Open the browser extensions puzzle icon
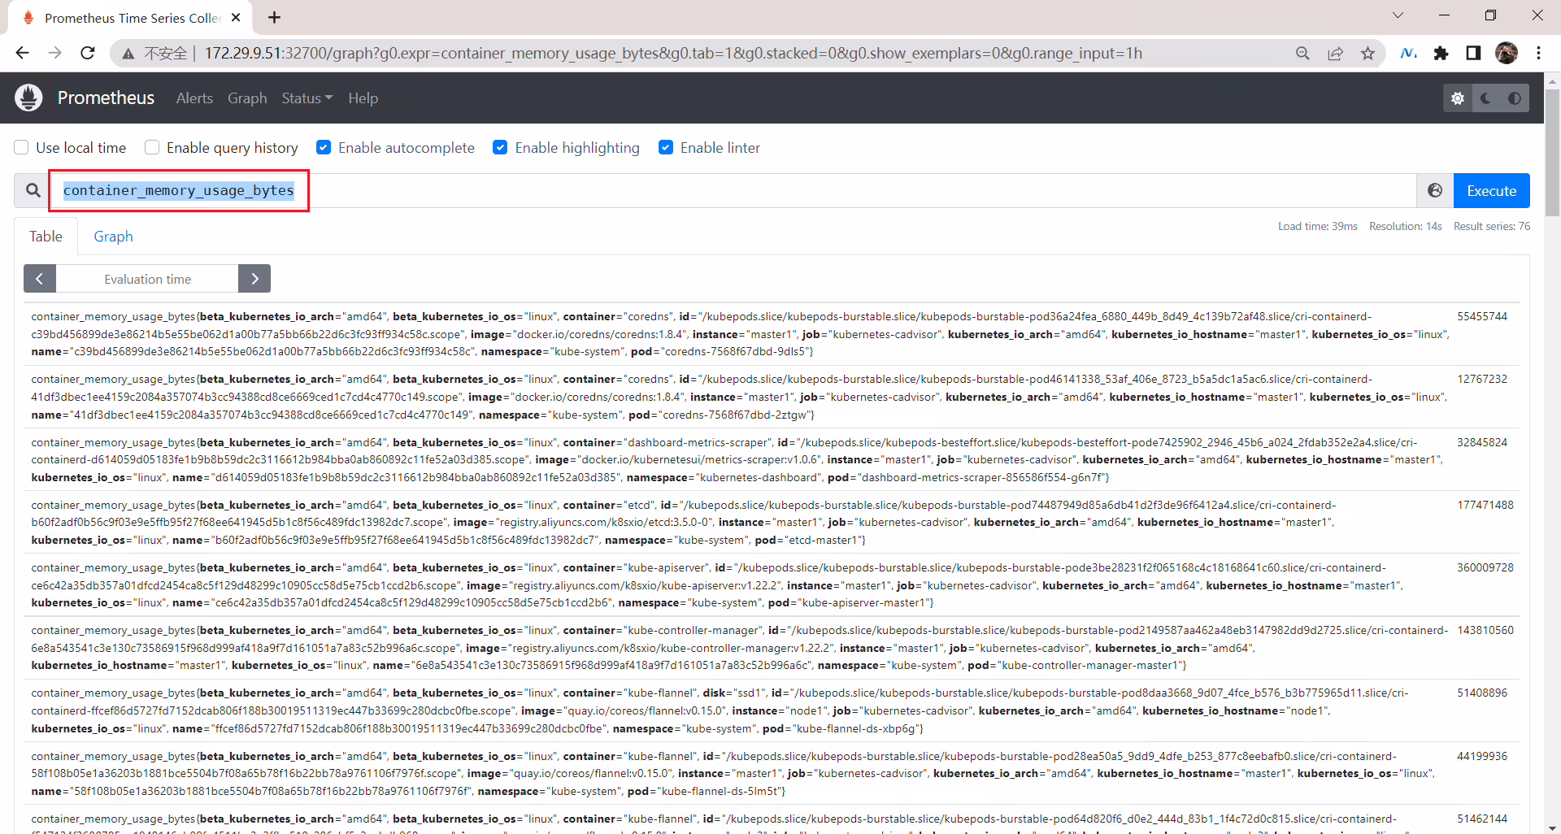This screenshot has height=834, width=1561. (x=1441, y=54)
